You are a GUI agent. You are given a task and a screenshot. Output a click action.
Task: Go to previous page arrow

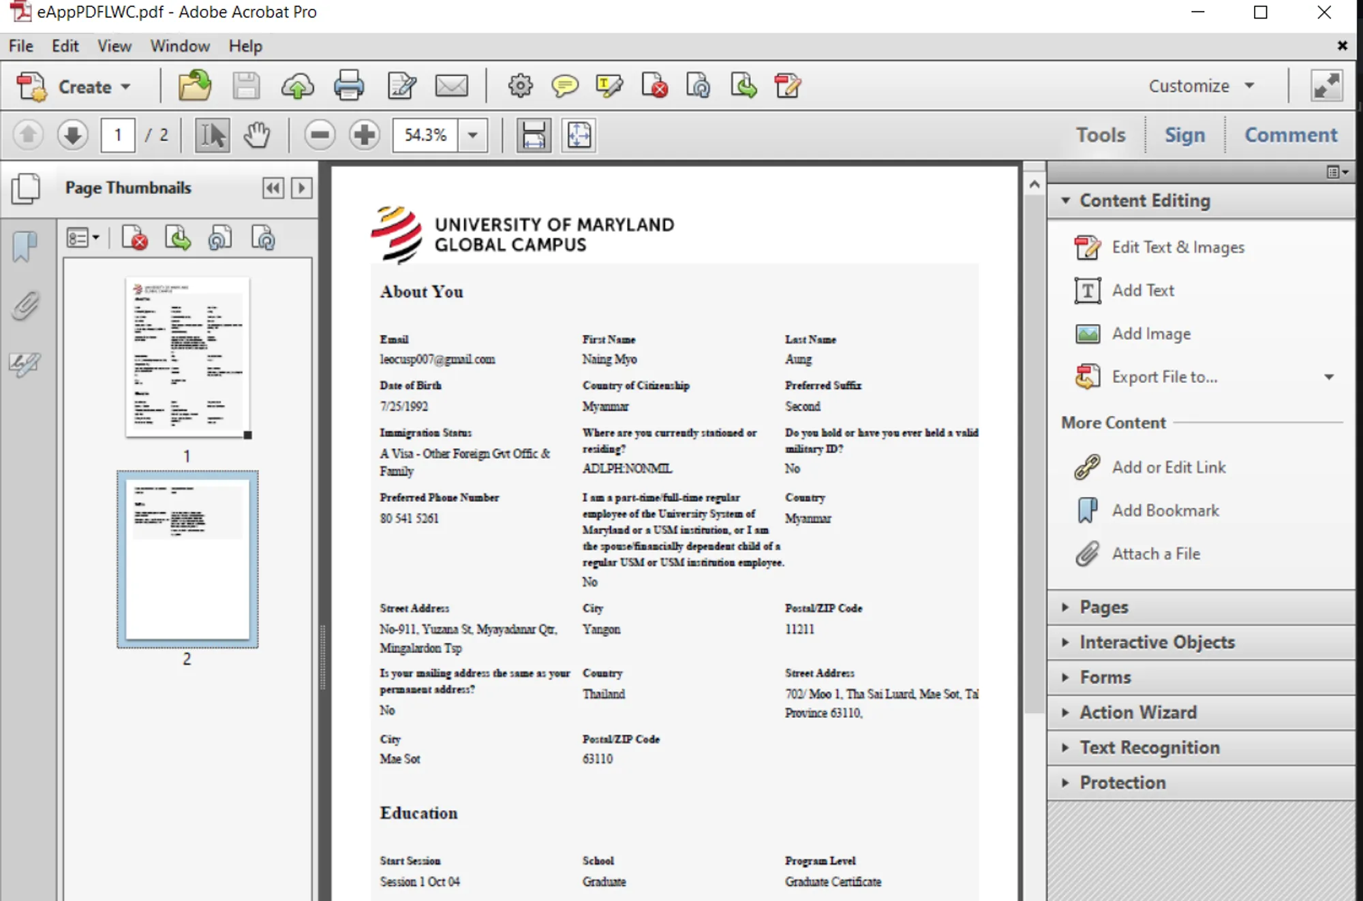tap(28, 135)
